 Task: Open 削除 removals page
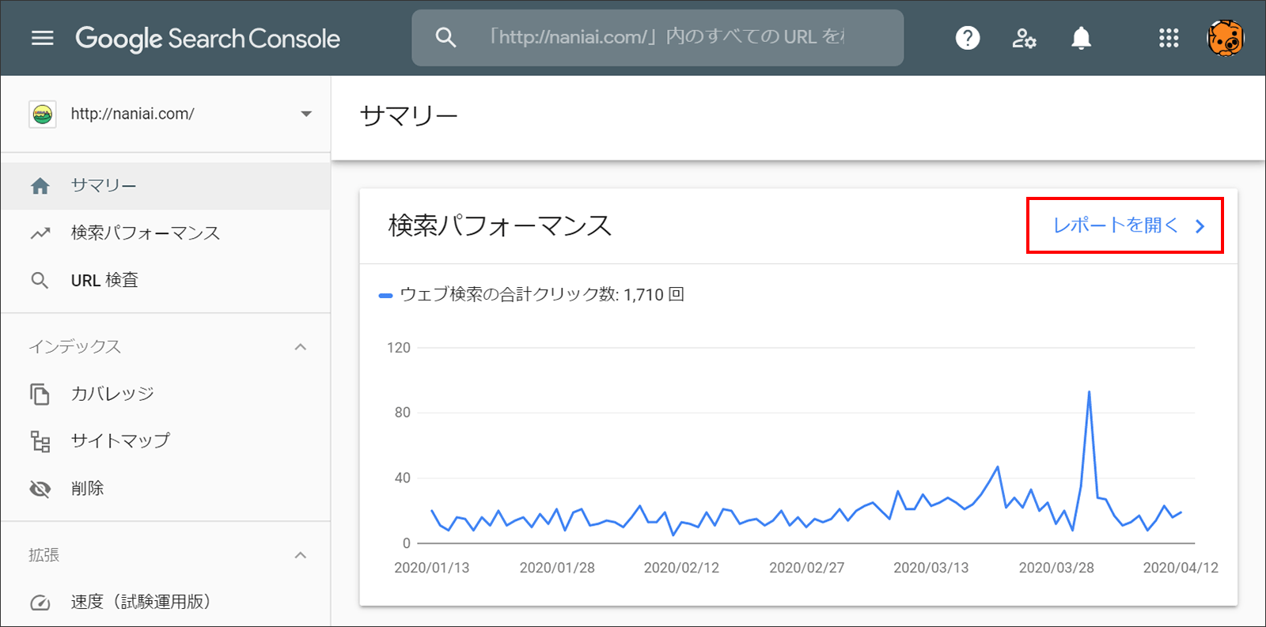(x=87, y=489)
